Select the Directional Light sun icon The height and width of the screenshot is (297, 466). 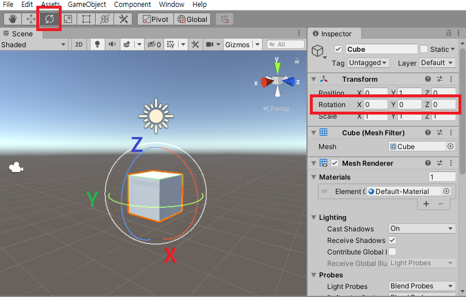click(156, 116)
